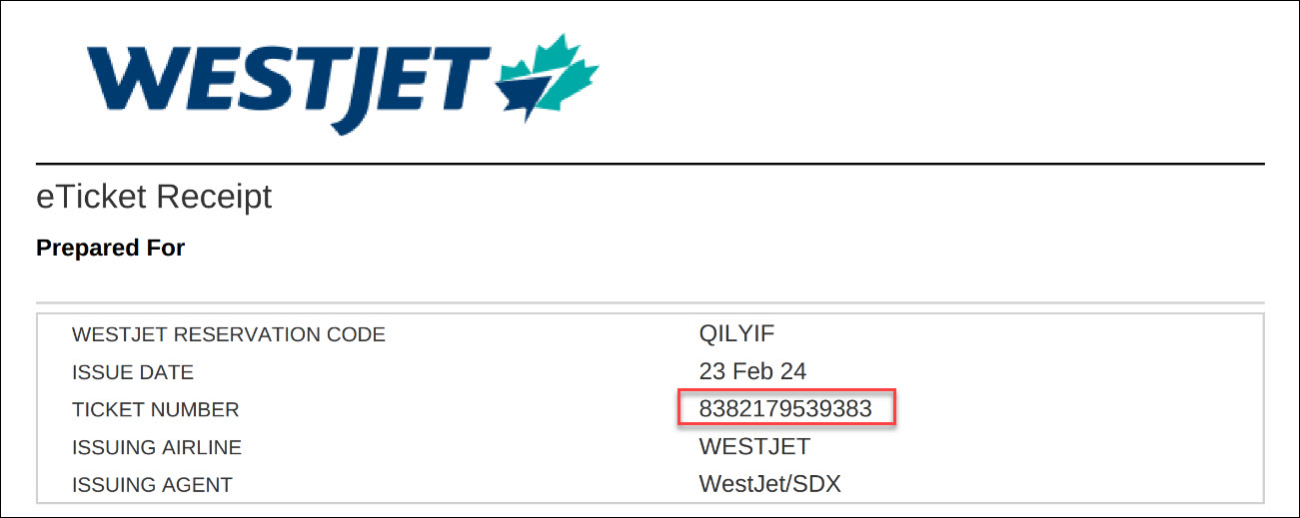Click the final T of WestJet logo
This screenshot has height=518, width=1300.
pos(463,80)
